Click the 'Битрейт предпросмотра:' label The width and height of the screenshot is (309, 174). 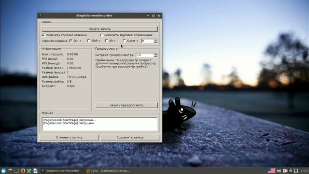click(x=115, y=55)
